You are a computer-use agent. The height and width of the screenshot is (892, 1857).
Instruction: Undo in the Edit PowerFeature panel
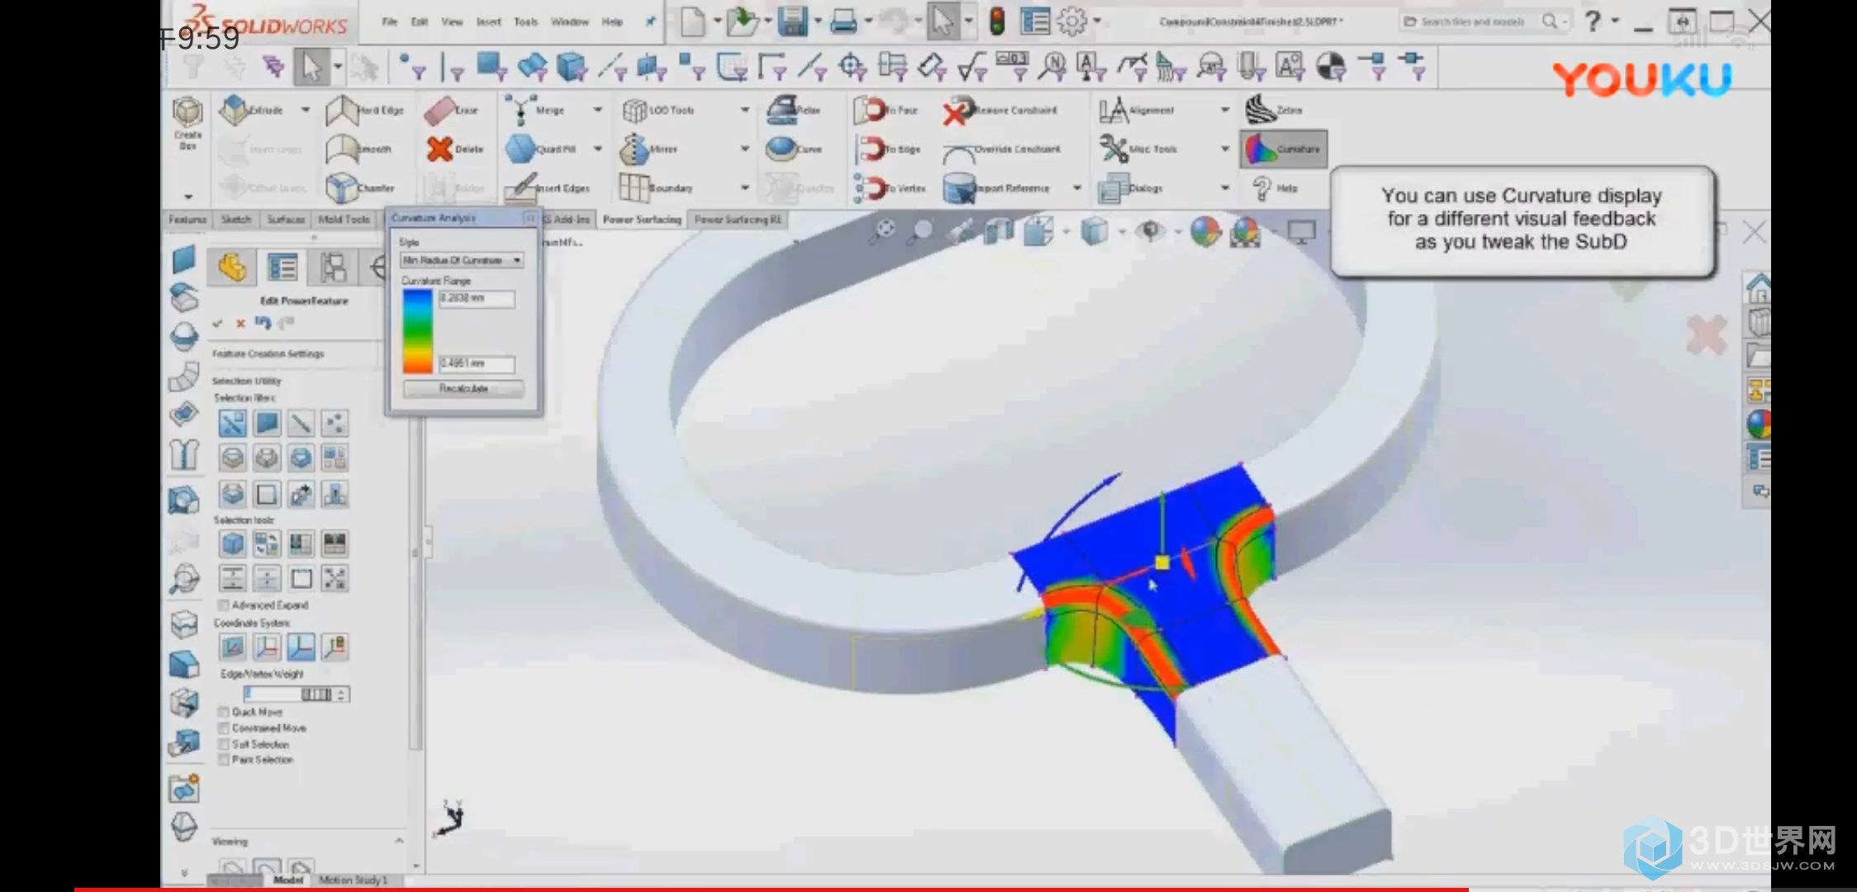click(263, 322)
